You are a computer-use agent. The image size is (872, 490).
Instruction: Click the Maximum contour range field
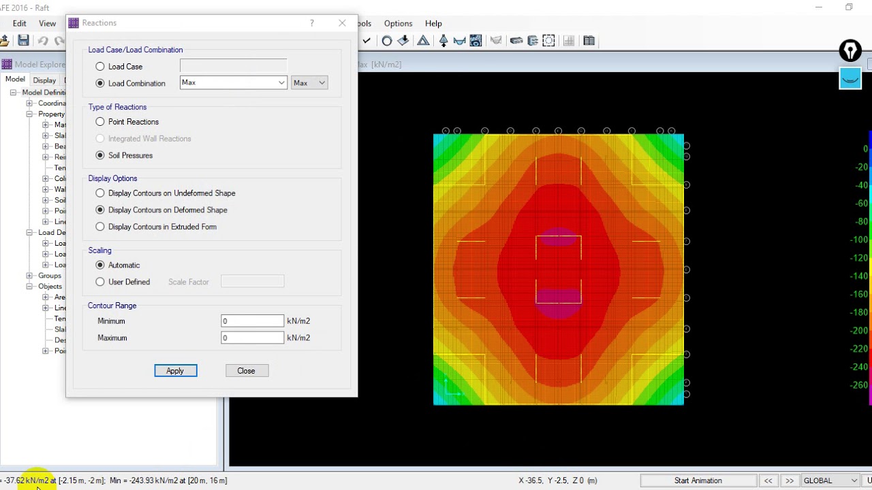[252, 338]
